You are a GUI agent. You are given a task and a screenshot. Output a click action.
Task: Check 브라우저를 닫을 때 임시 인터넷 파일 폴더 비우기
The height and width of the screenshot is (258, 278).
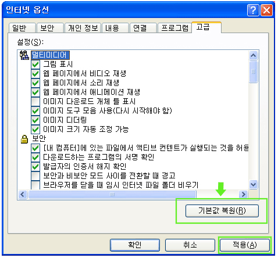point(35,185)
